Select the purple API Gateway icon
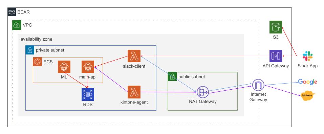The width and height of the screenshot is (324, 134). [x=276, y=56]
